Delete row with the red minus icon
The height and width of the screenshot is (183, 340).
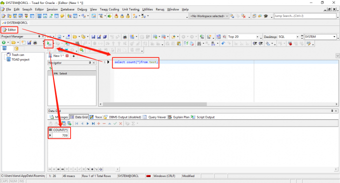pyautogui.click(x=104, y=123)
